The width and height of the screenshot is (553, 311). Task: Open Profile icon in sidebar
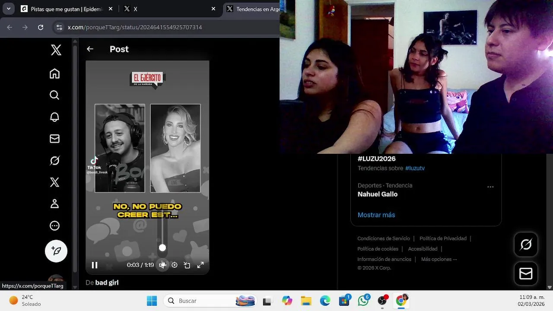pyautogui.click(x=54, y=204)
